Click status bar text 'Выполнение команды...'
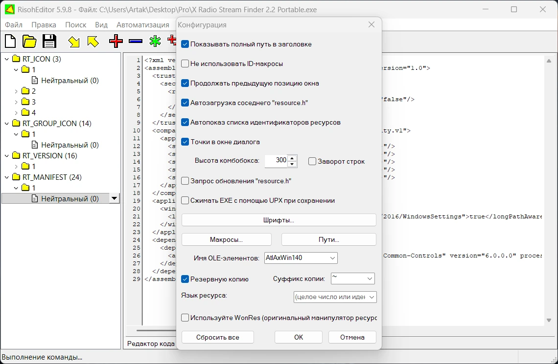Image resolution: width=558 pixels, height=364 pixels. pos(42,357)
